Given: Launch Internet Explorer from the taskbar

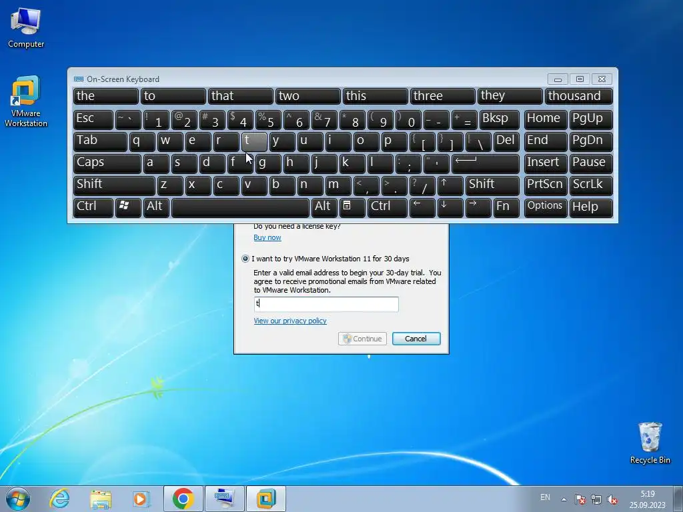Looking at the screenshot, I should (x=59, y=499).
